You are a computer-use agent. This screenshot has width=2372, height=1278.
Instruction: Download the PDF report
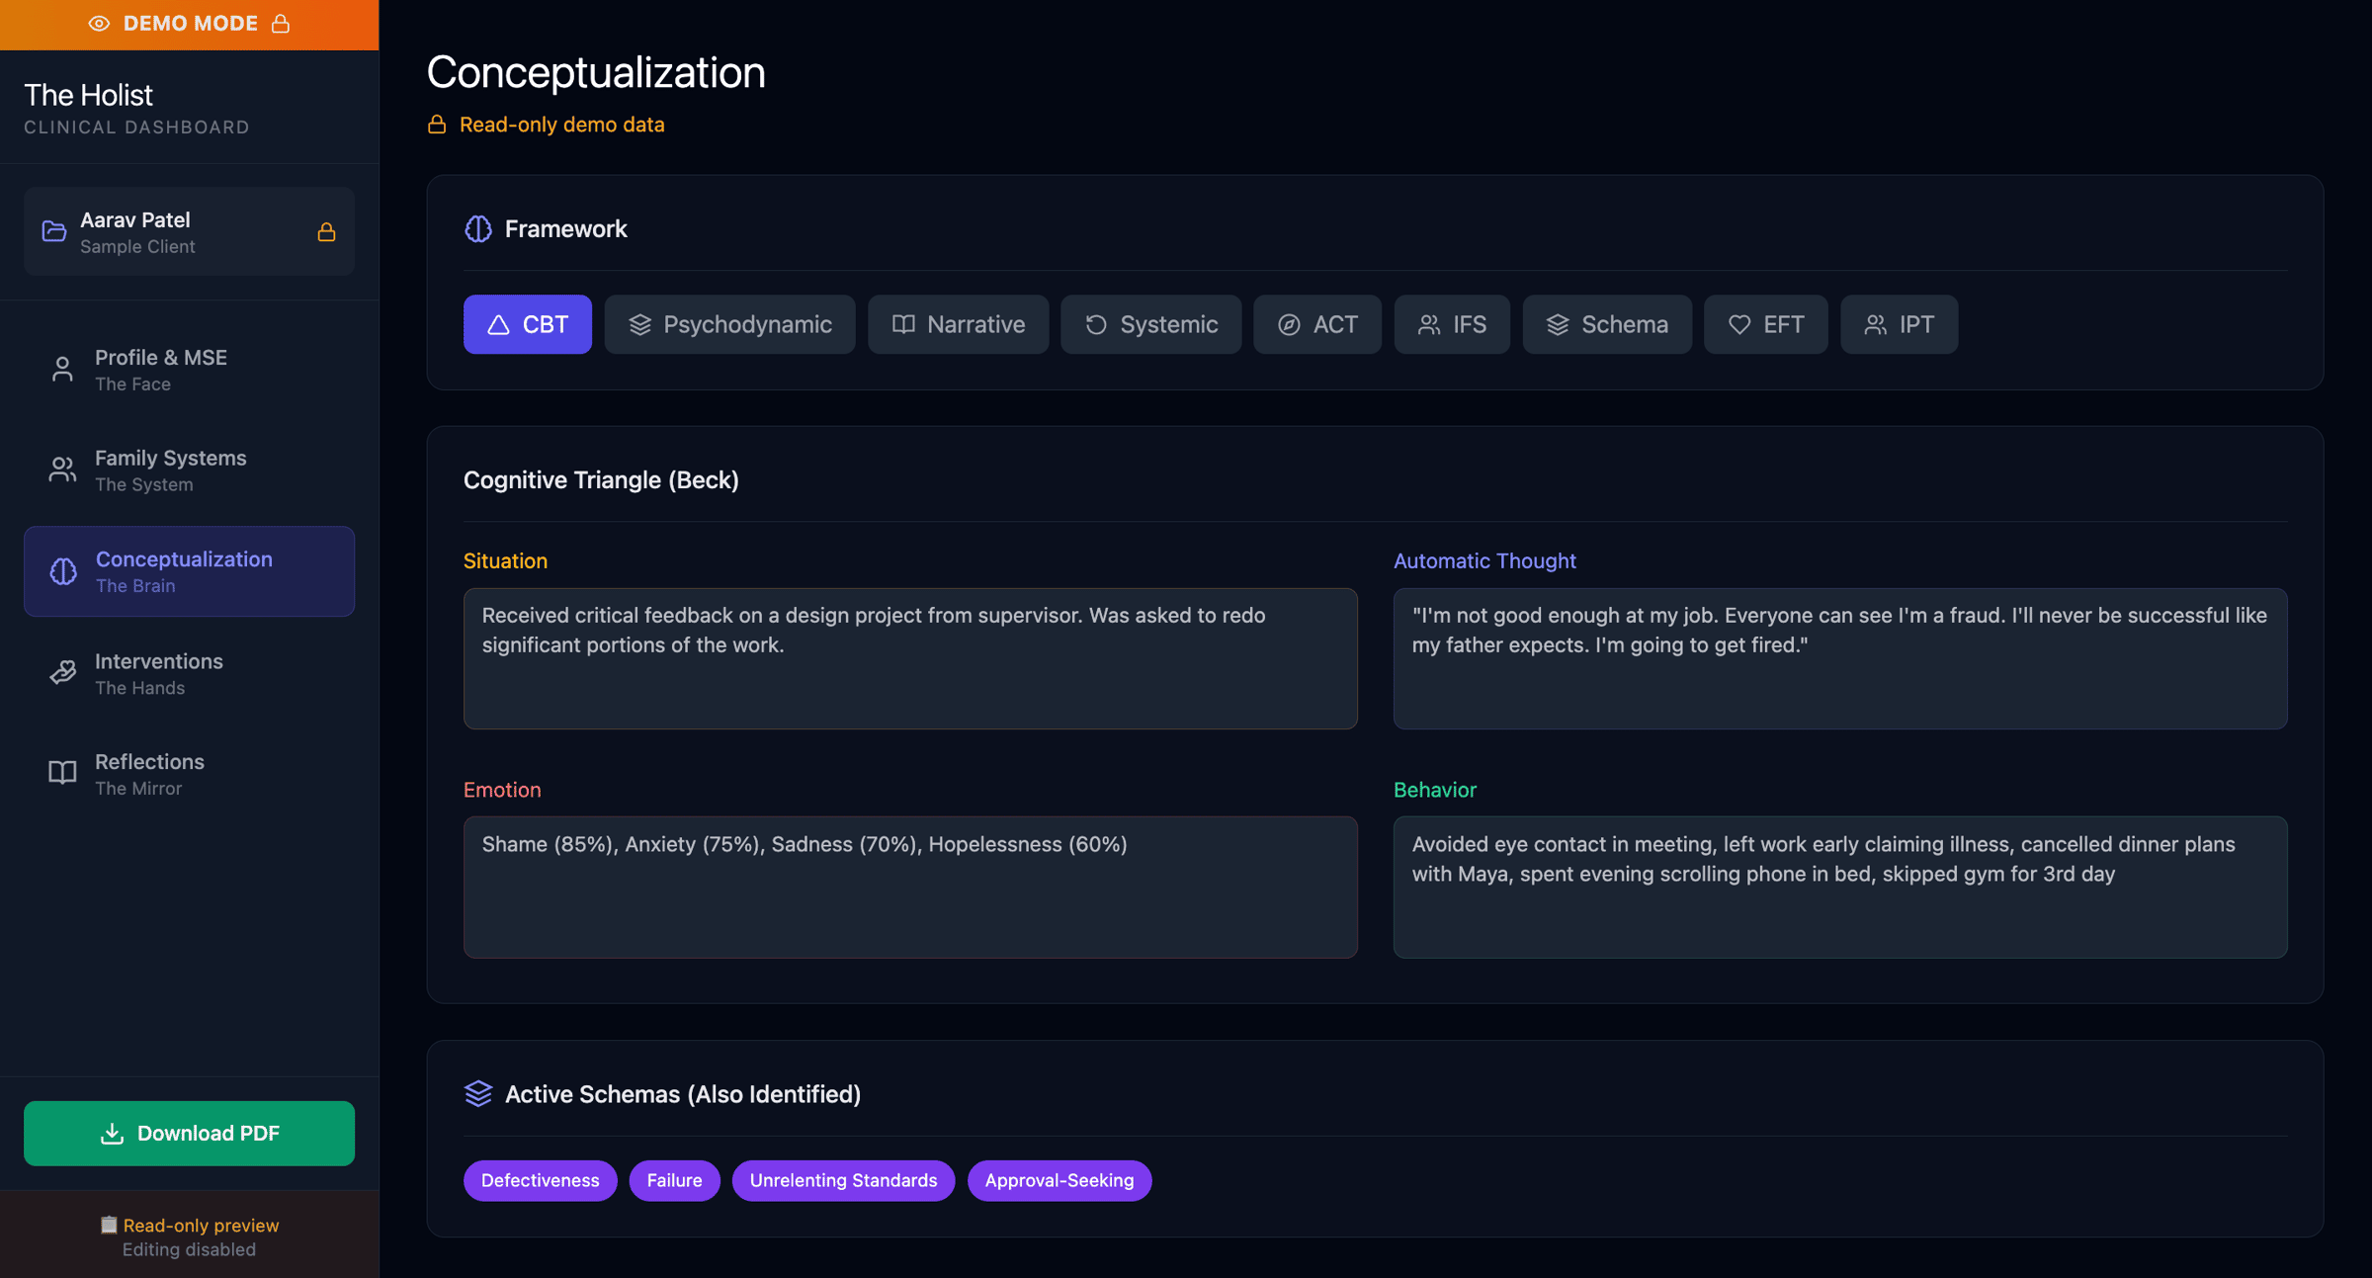pyautogui.click(x=189, y=1133)
